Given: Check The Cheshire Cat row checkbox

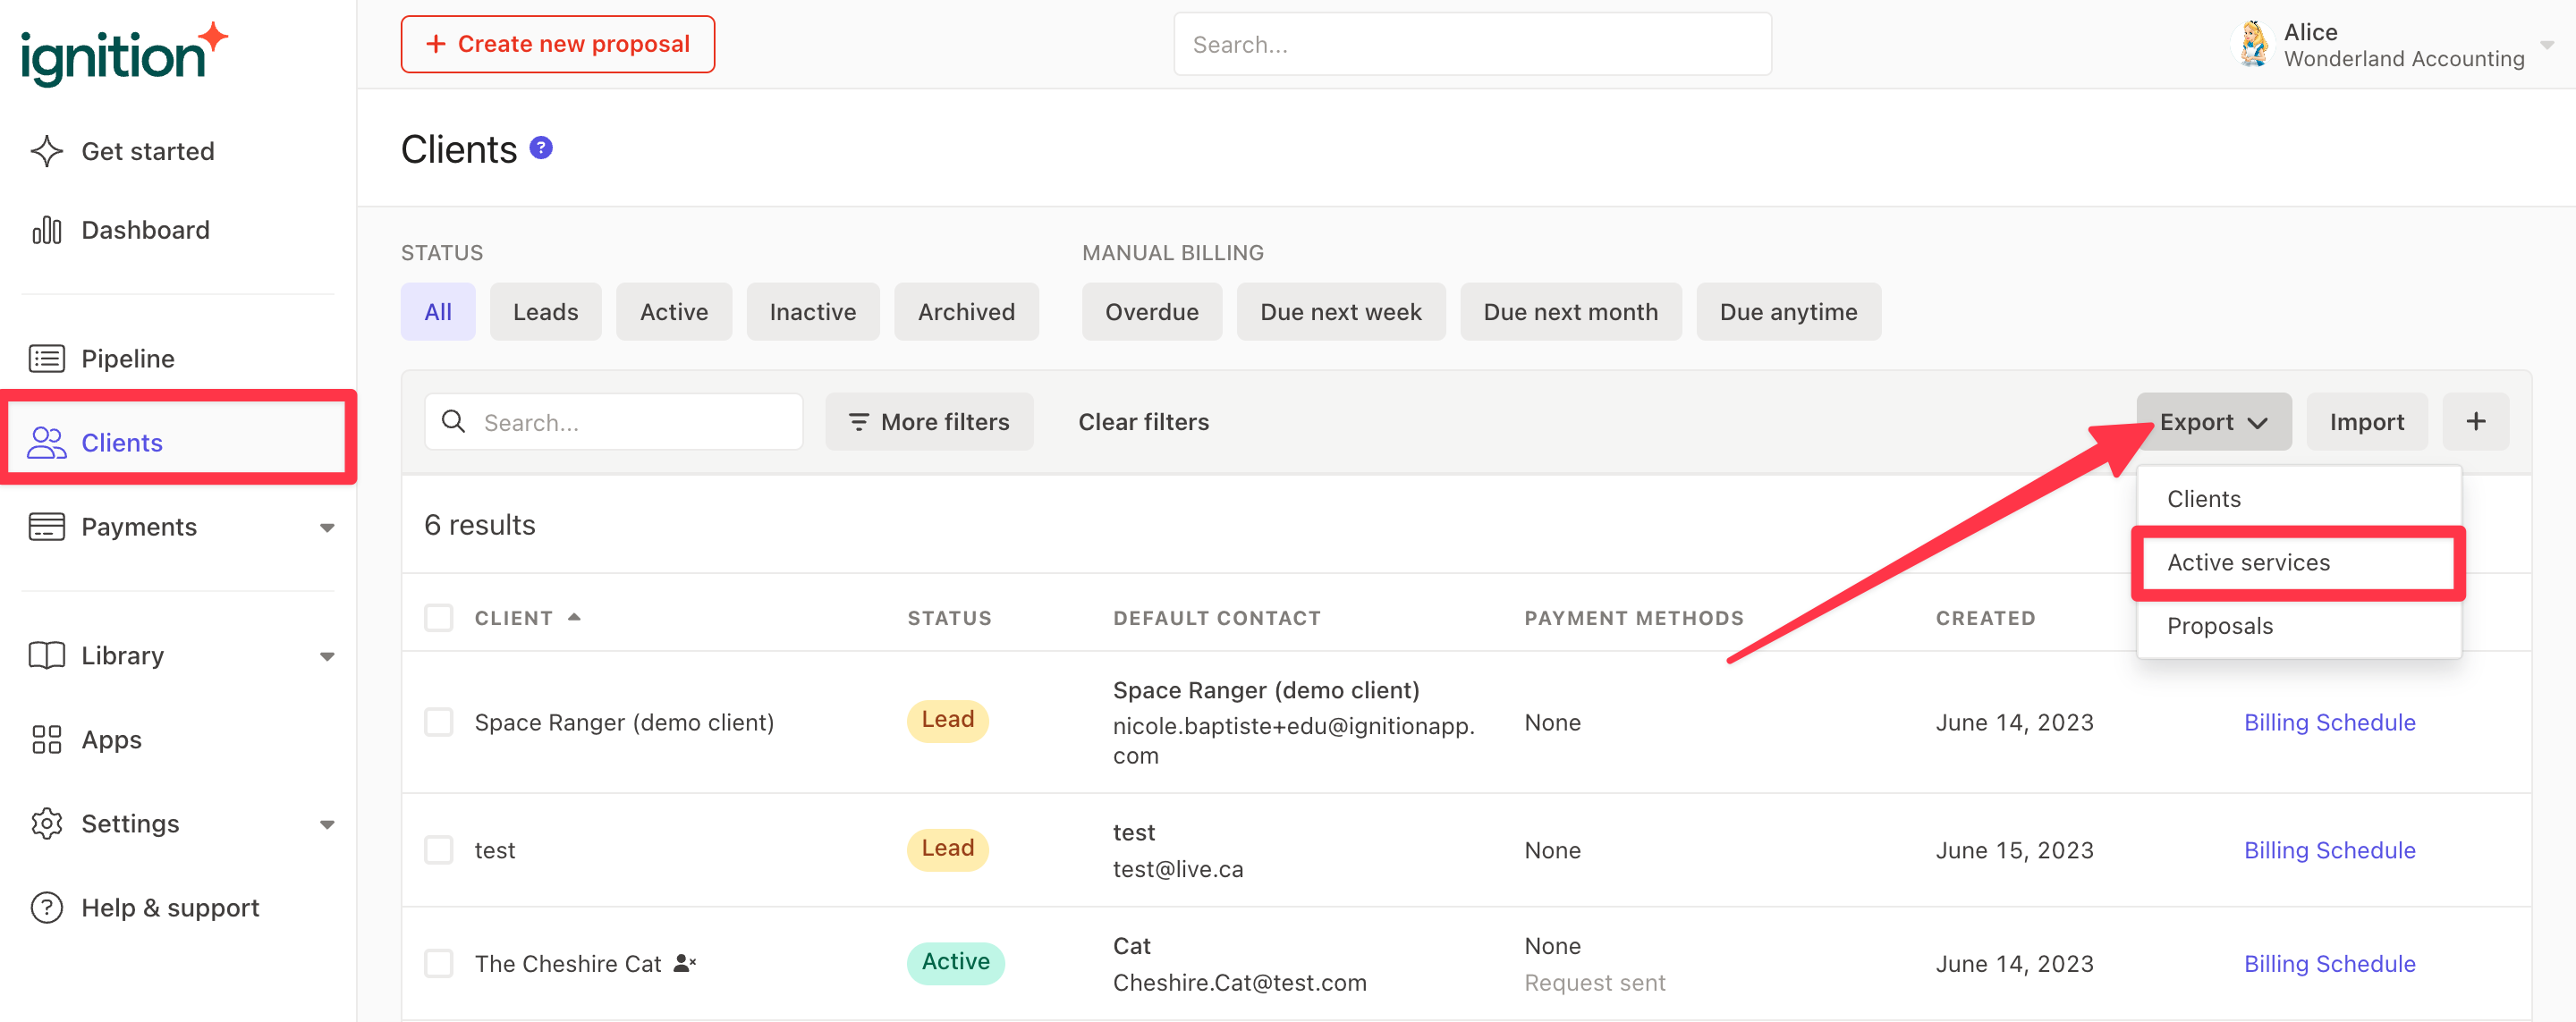Looking at the screenshot, I should point(439,963).
